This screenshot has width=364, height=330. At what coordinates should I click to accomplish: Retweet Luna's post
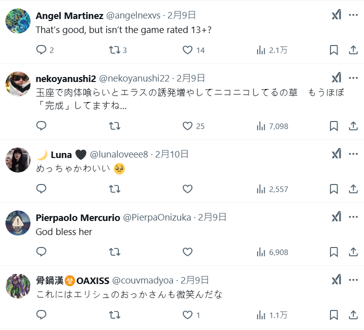(x=114, y=189)
